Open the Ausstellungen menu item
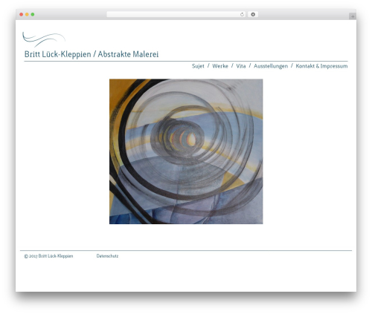The image size is (372, 314). tap(271, 66)
